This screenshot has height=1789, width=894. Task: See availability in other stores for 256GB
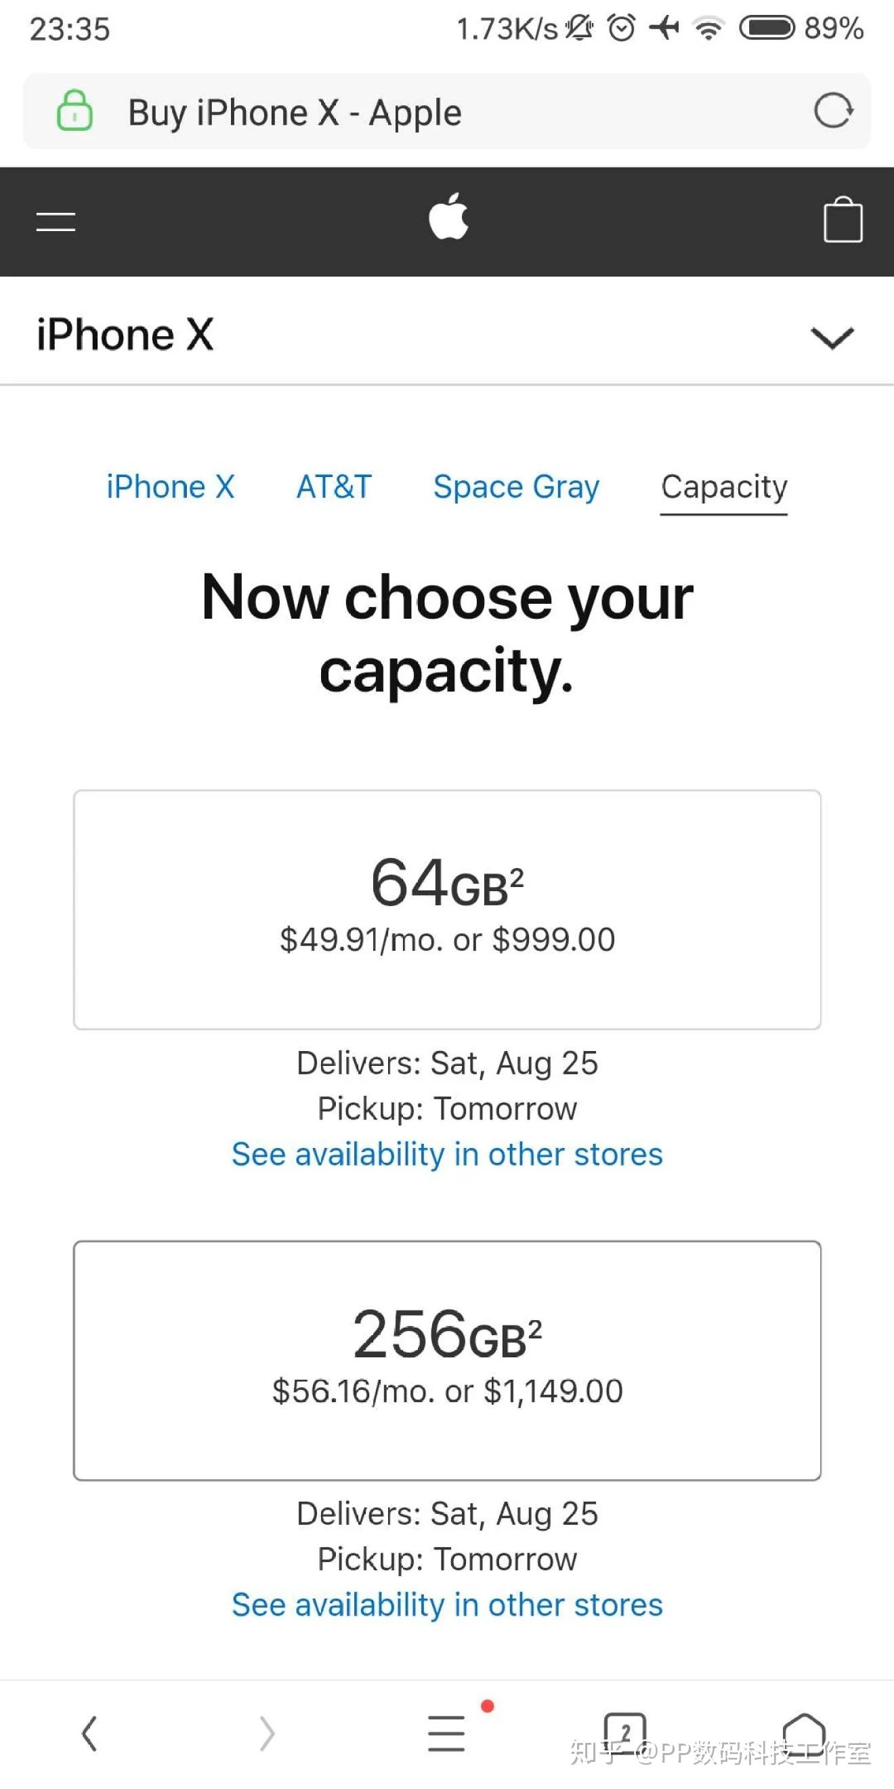447,1605
